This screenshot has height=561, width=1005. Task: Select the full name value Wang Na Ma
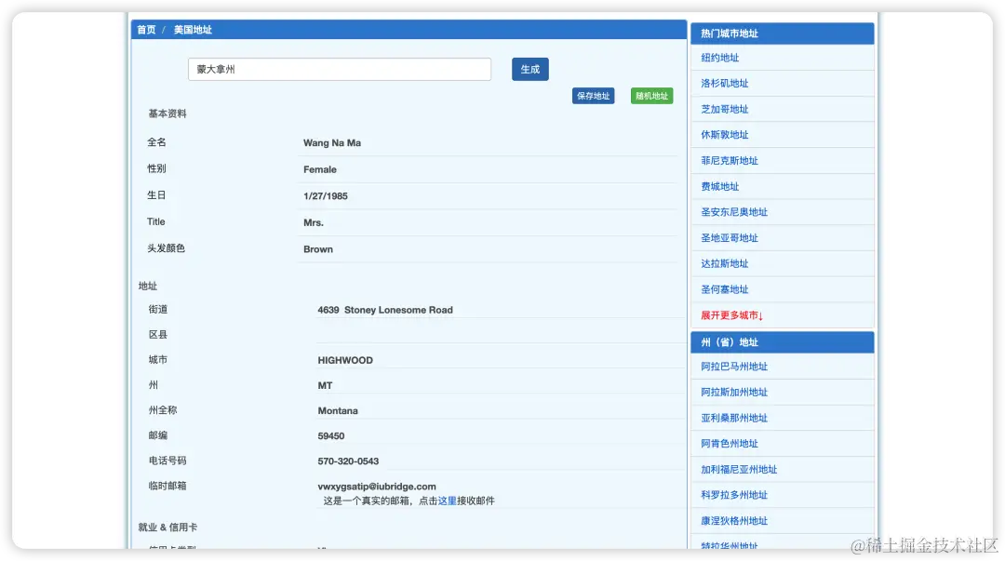click(332, 143)
